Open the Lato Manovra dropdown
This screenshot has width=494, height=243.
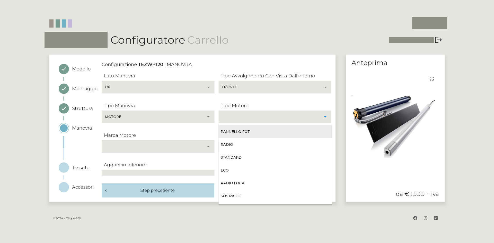[x=158, y=87]
